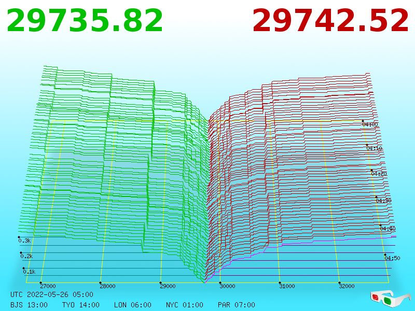Click the 30000 price axis label
This screenshot has height=311, width=415.
point(227,286)
